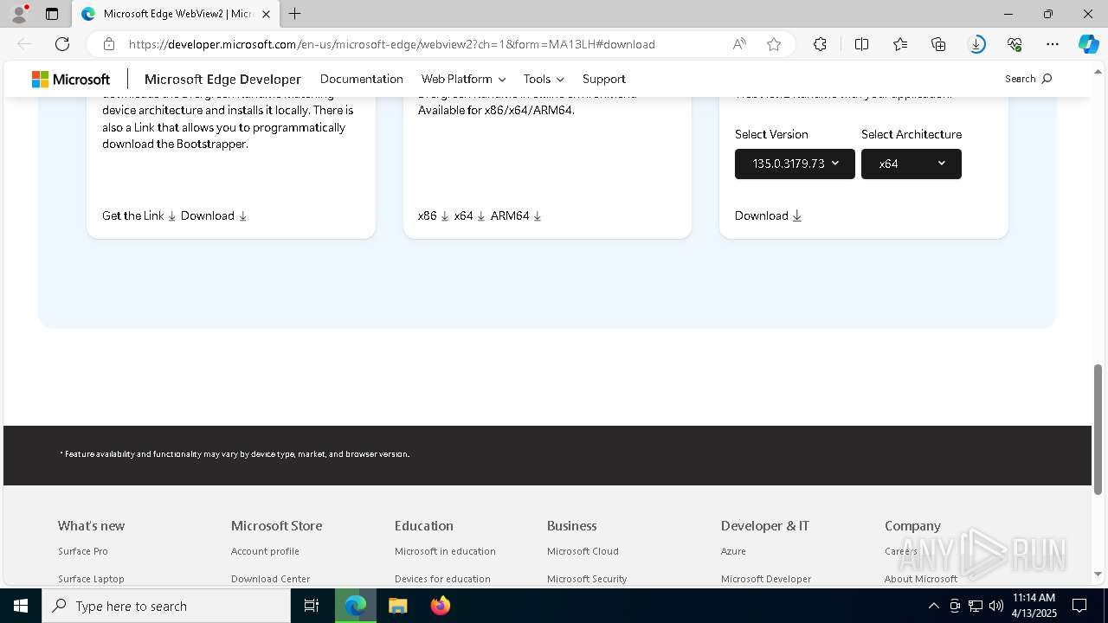Open the notification center icon

click(1079, 606)
